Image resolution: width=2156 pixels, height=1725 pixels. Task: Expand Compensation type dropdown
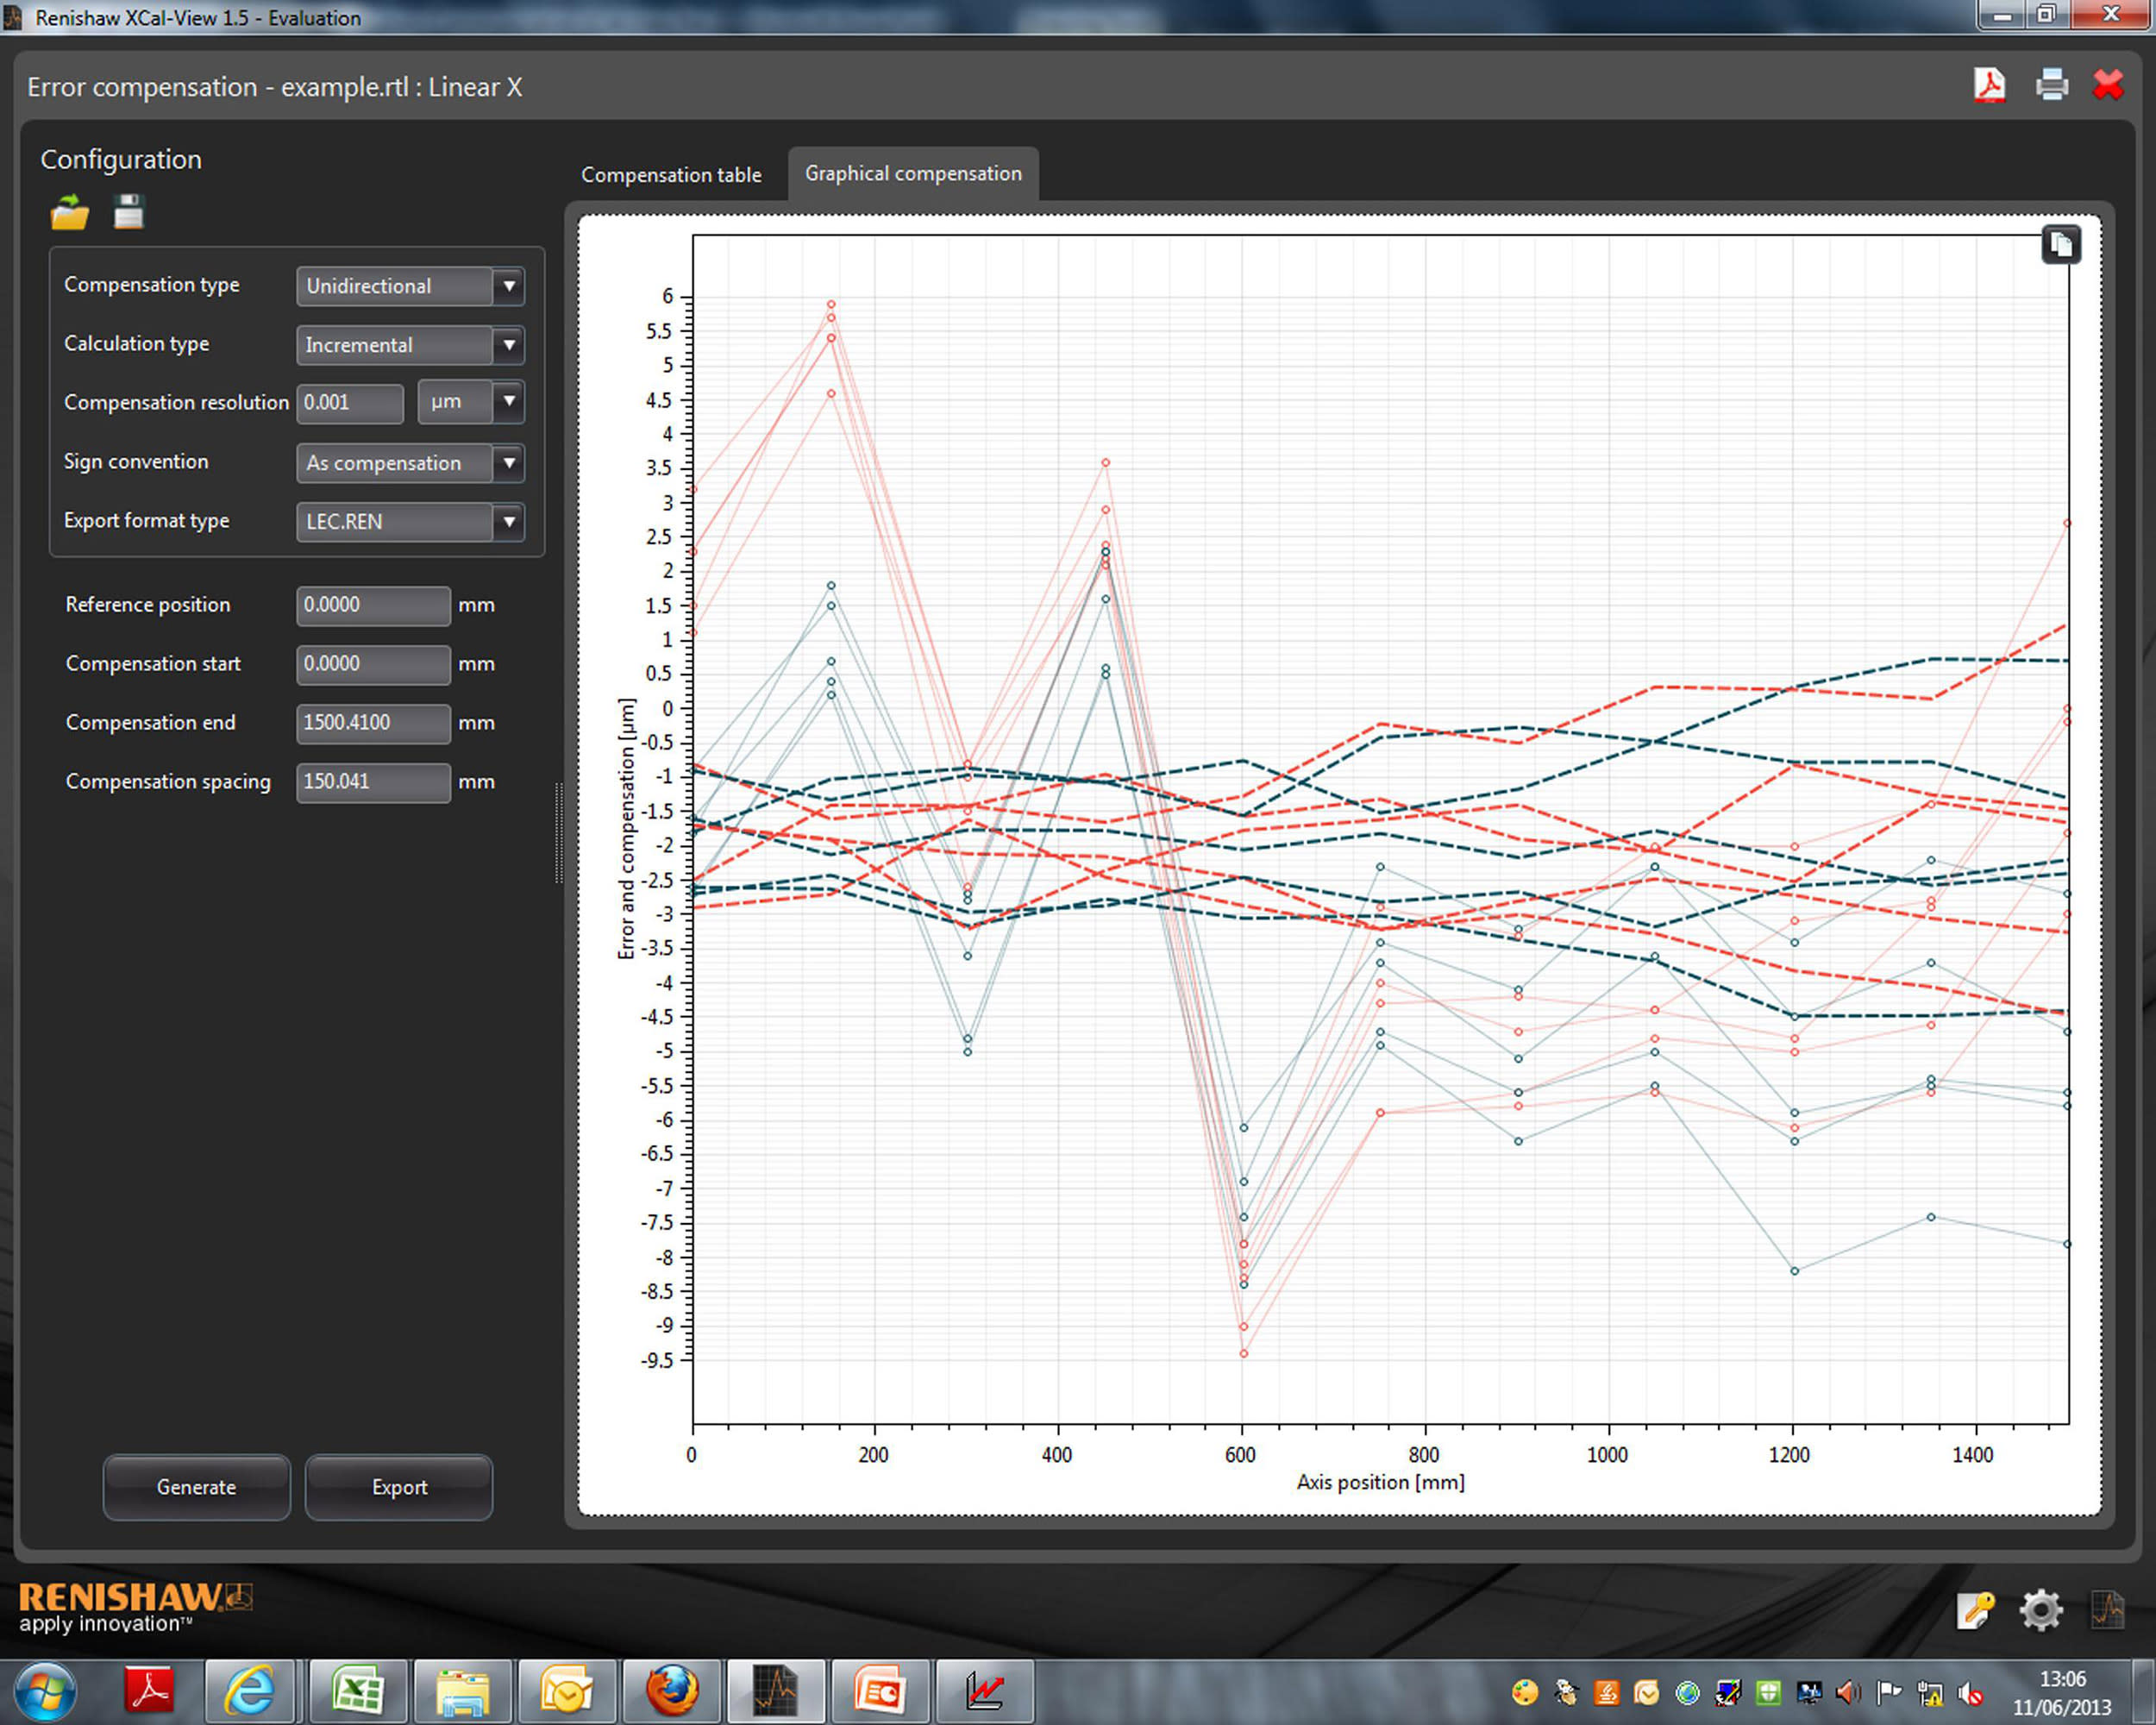tap(509, 286)
